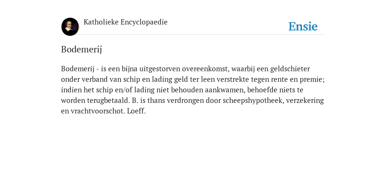386x193 pixels.
Task: Click the word 'geldschieter' in the definition
Action: [x=290, y=69]
